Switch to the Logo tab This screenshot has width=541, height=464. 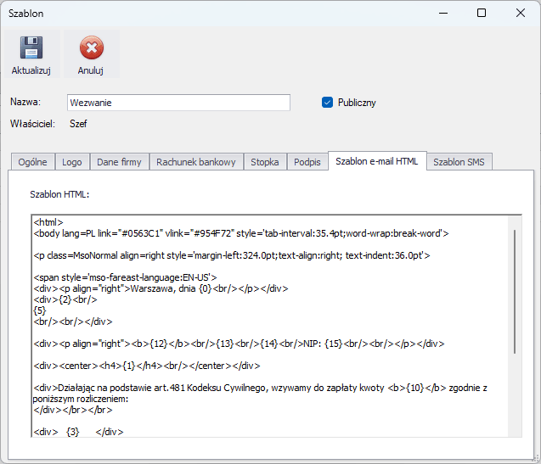pyautogui.click(x=71, y=162)
